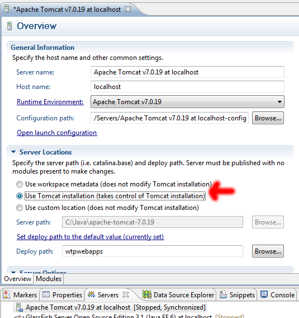
Task: Collapse the Server Locations section
Action: tap(13, 152)
